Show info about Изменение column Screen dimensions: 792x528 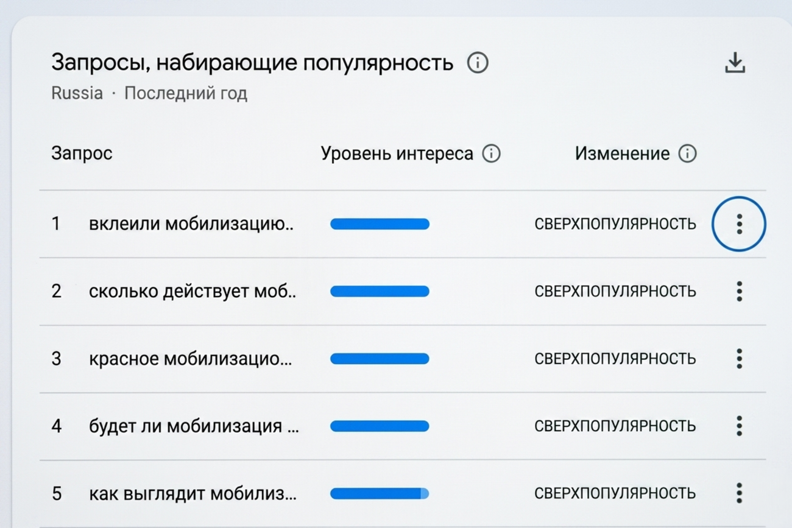pyautogui.click(x=687, y=153)
